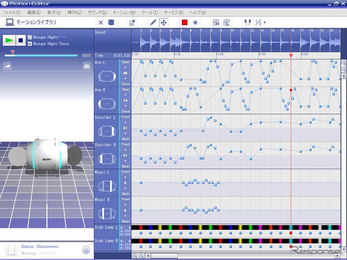
Task: Click the toolbox icon in the left panel
Action: point(86,66)
